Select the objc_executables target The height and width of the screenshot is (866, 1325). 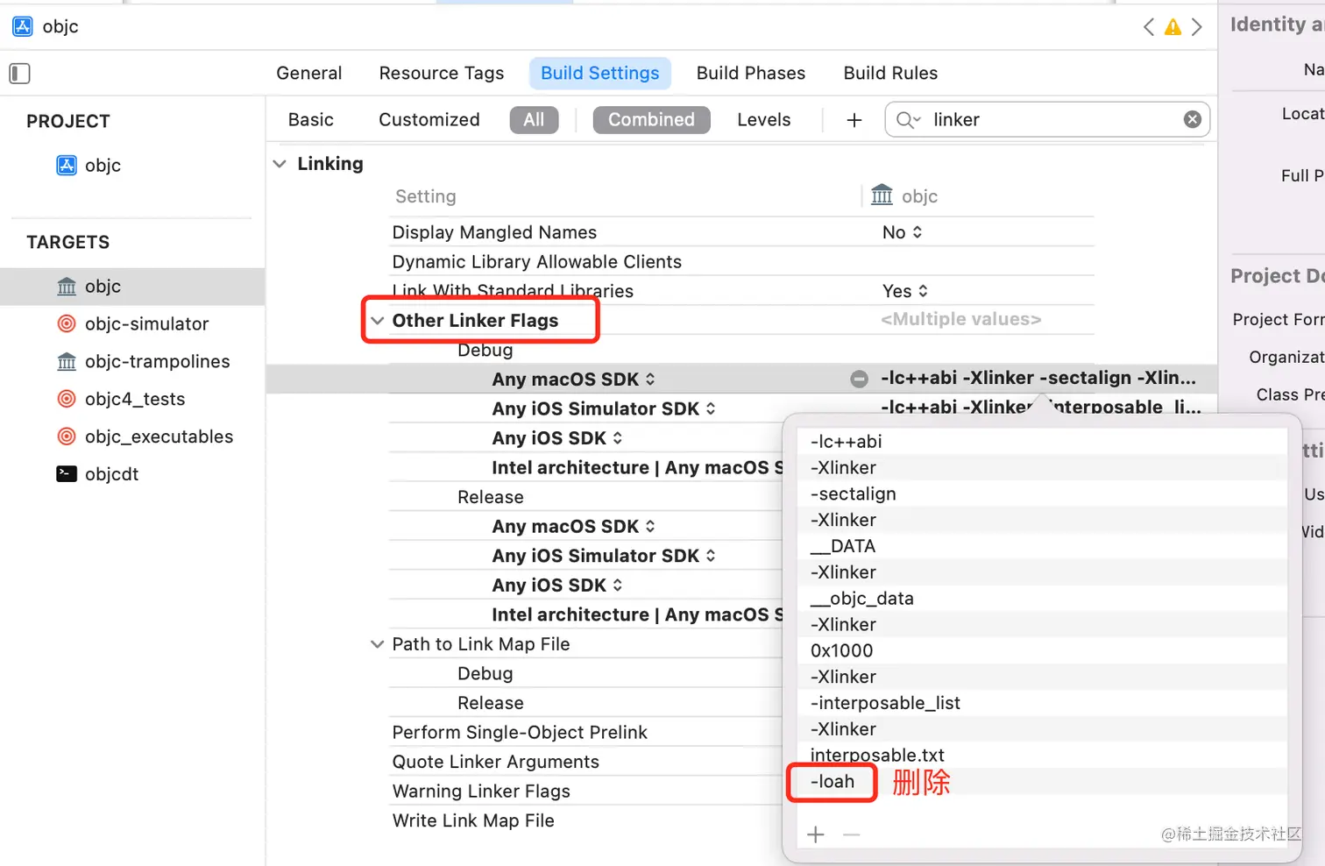(145, 437)
